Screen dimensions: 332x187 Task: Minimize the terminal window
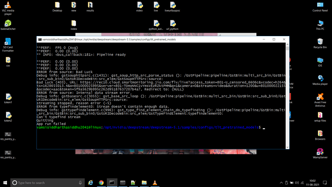tap(264, 40)
